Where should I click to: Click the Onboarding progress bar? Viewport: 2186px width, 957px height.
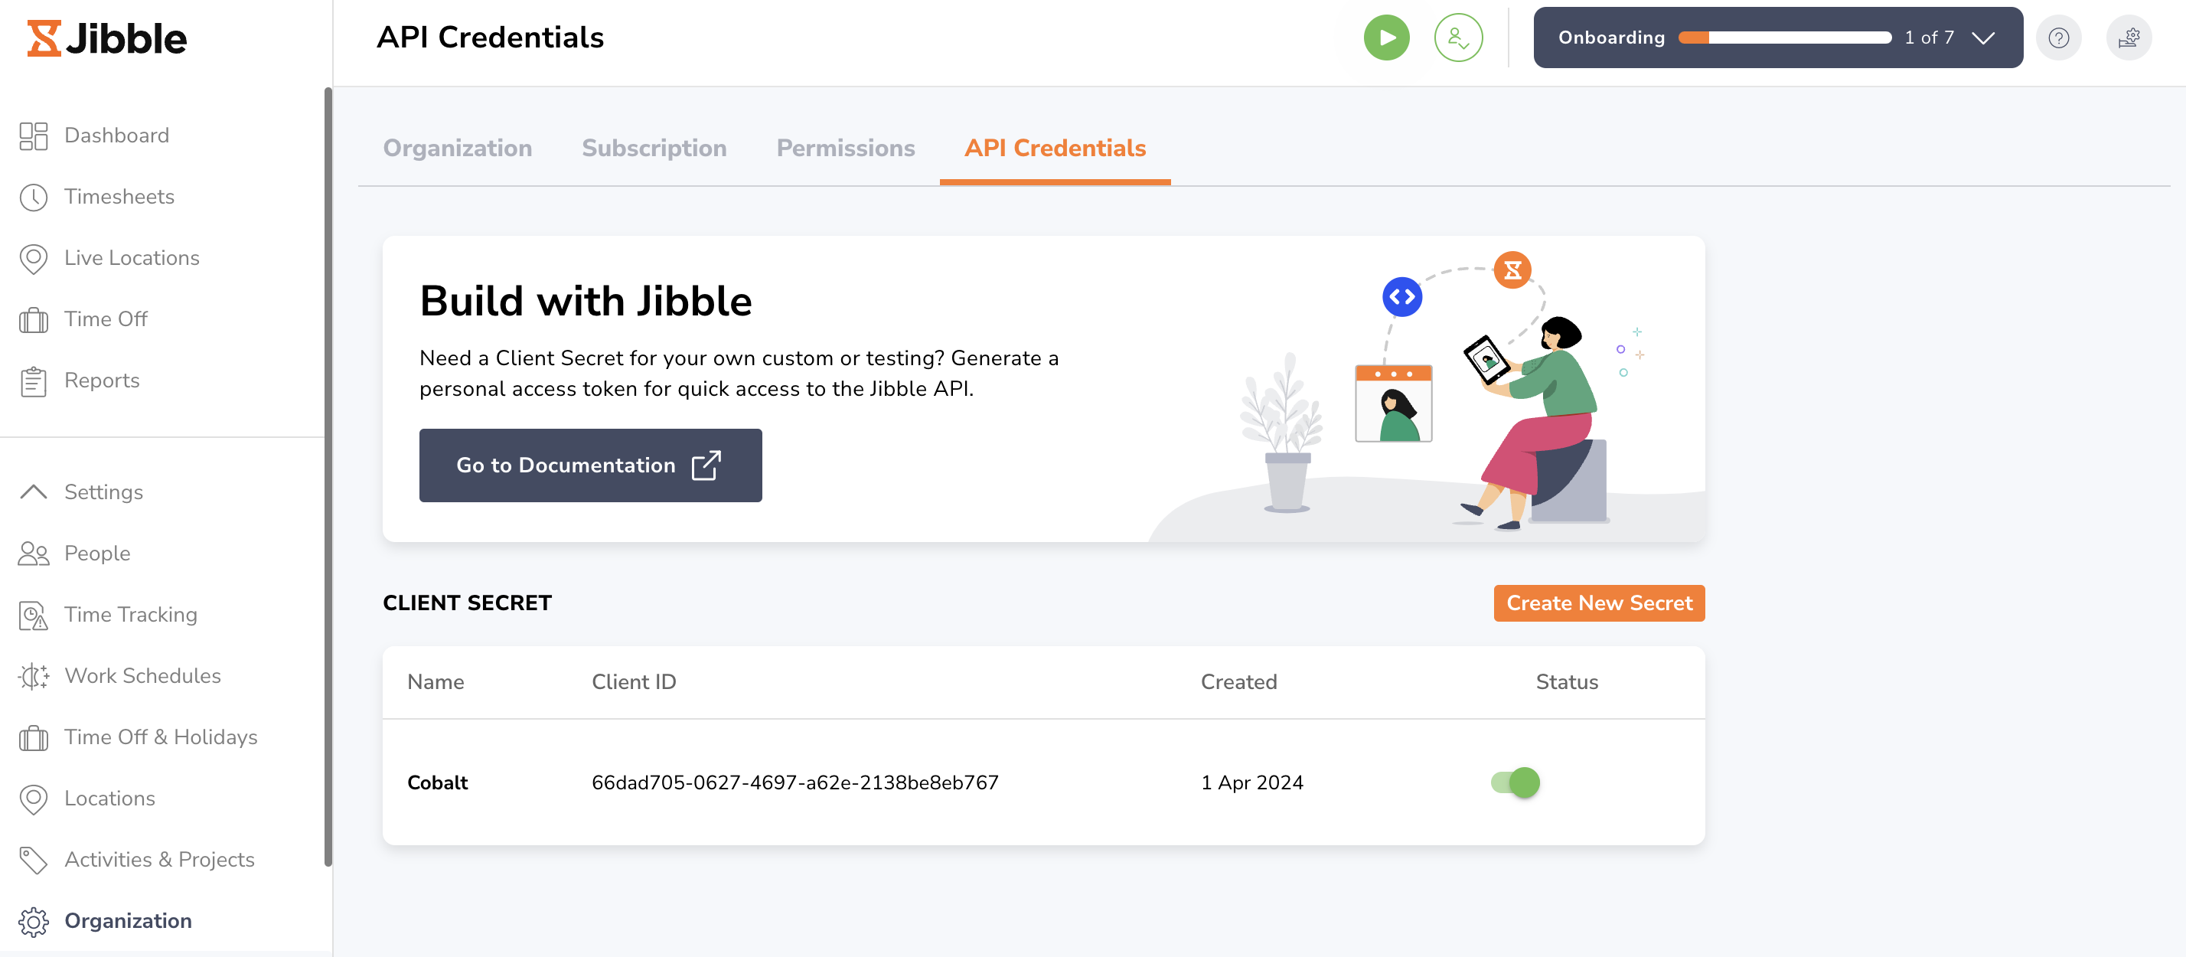pyautogui.click(x=1785, y=38)
